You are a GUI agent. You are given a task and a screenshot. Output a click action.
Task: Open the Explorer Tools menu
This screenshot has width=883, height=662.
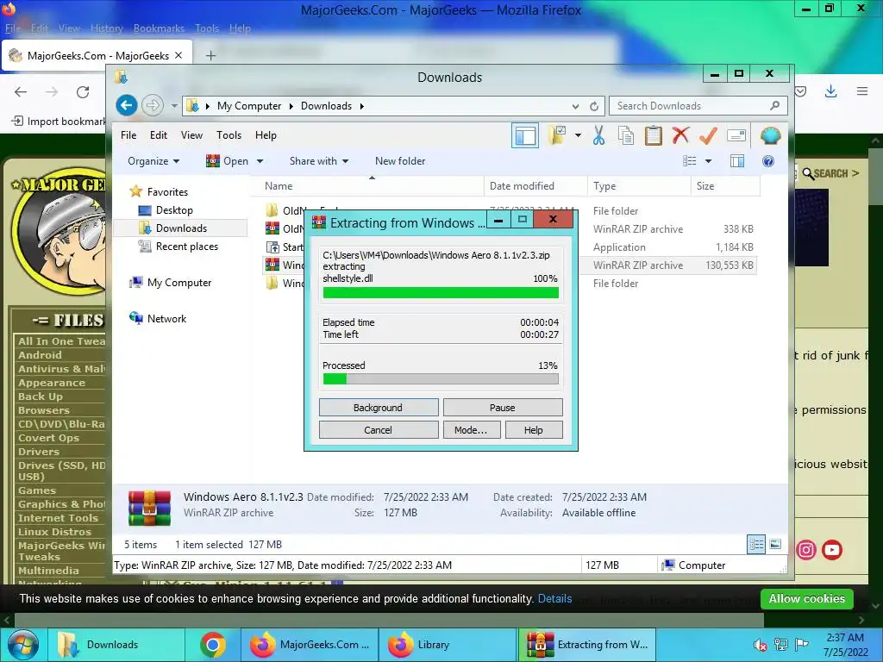(x=229, y=135)
